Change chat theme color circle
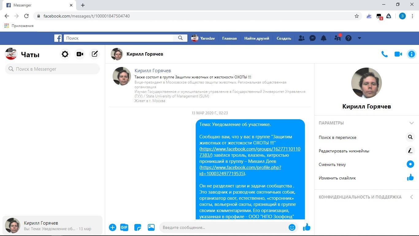This screenshot has height=236, width=419. point(410,164)
